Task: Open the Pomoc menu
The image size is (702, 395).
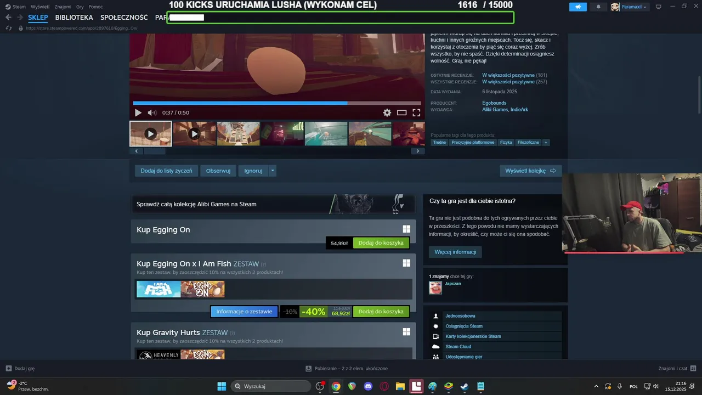Action: point(96,7)
